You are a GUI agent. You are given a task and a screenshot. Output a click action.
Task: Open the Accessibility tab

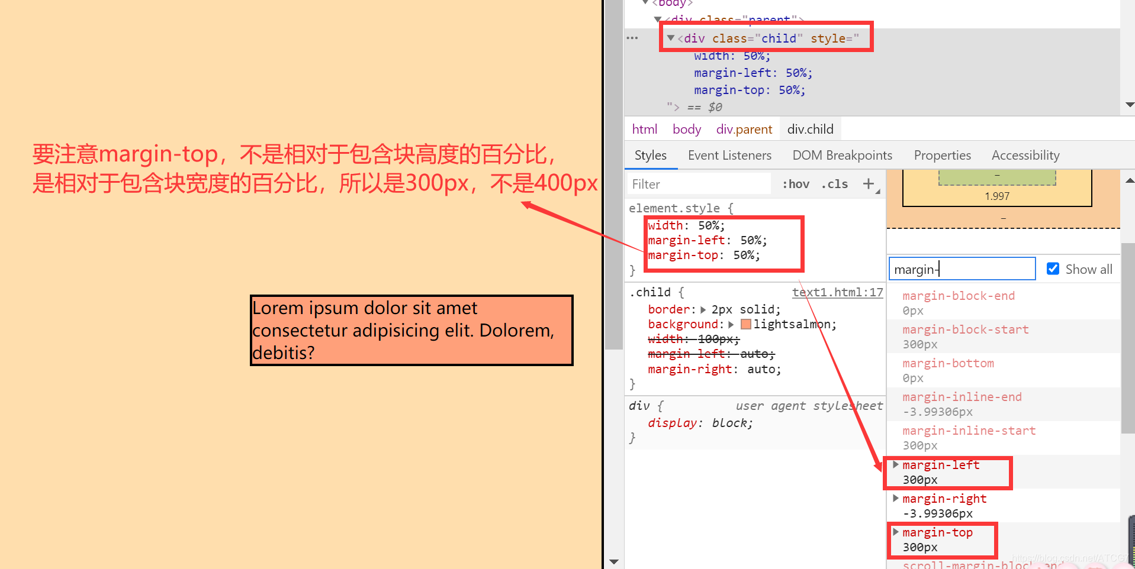pyautogui.click(x=1025, y=155)
